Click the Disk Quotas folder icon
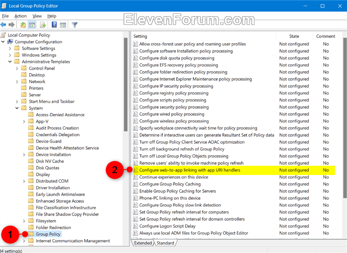Screen dimensions: 347x253 coord(31,168)
